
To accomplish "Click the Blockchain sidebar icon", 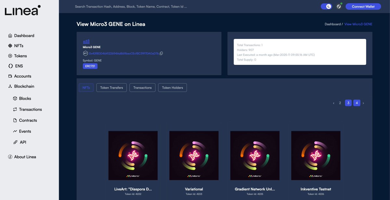I will tap(10, 86).
